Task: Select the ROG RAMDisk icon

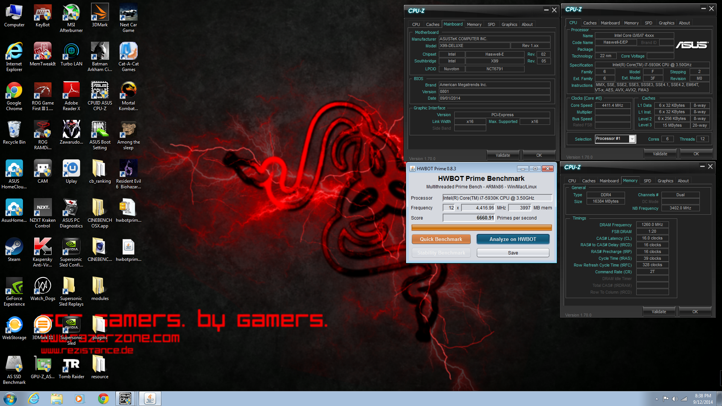Action: [42, 135]
